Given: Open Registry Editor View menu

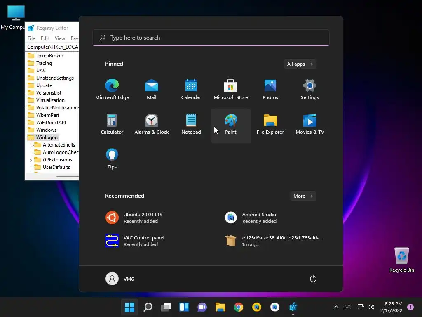Looking at the screenshot, I should click(x=60, y=38).
